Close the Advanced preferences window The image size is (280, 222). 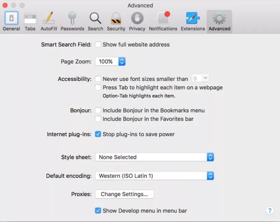pyautogui.click(x=5, y=5)
